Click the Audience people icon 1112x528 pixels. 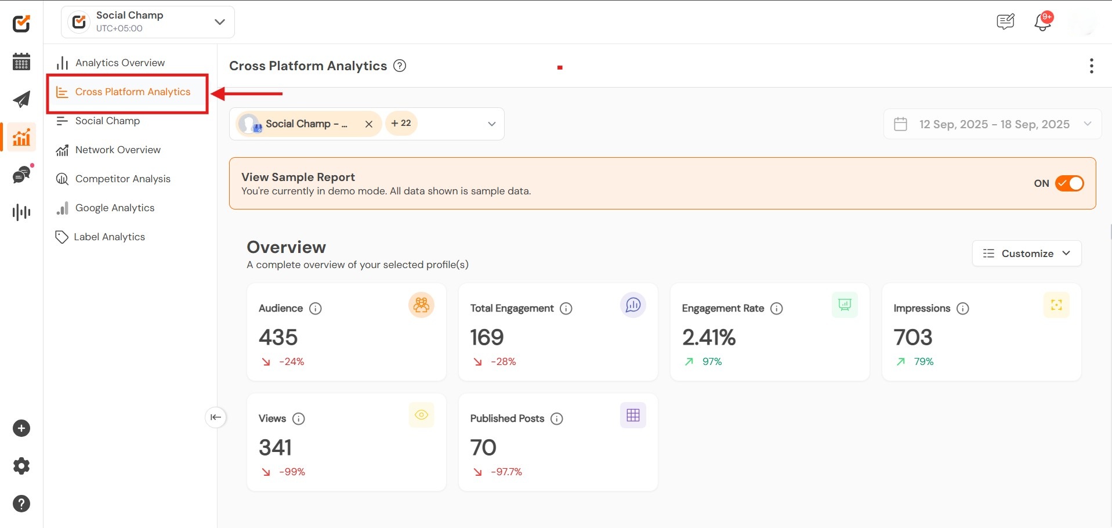coord(422,305)
